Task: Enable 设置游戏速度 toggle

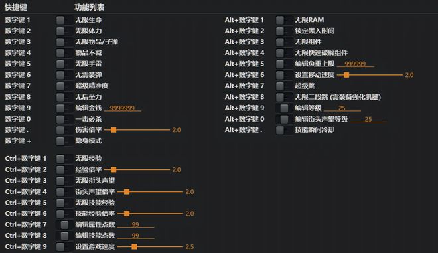Action: coord(64,246)
